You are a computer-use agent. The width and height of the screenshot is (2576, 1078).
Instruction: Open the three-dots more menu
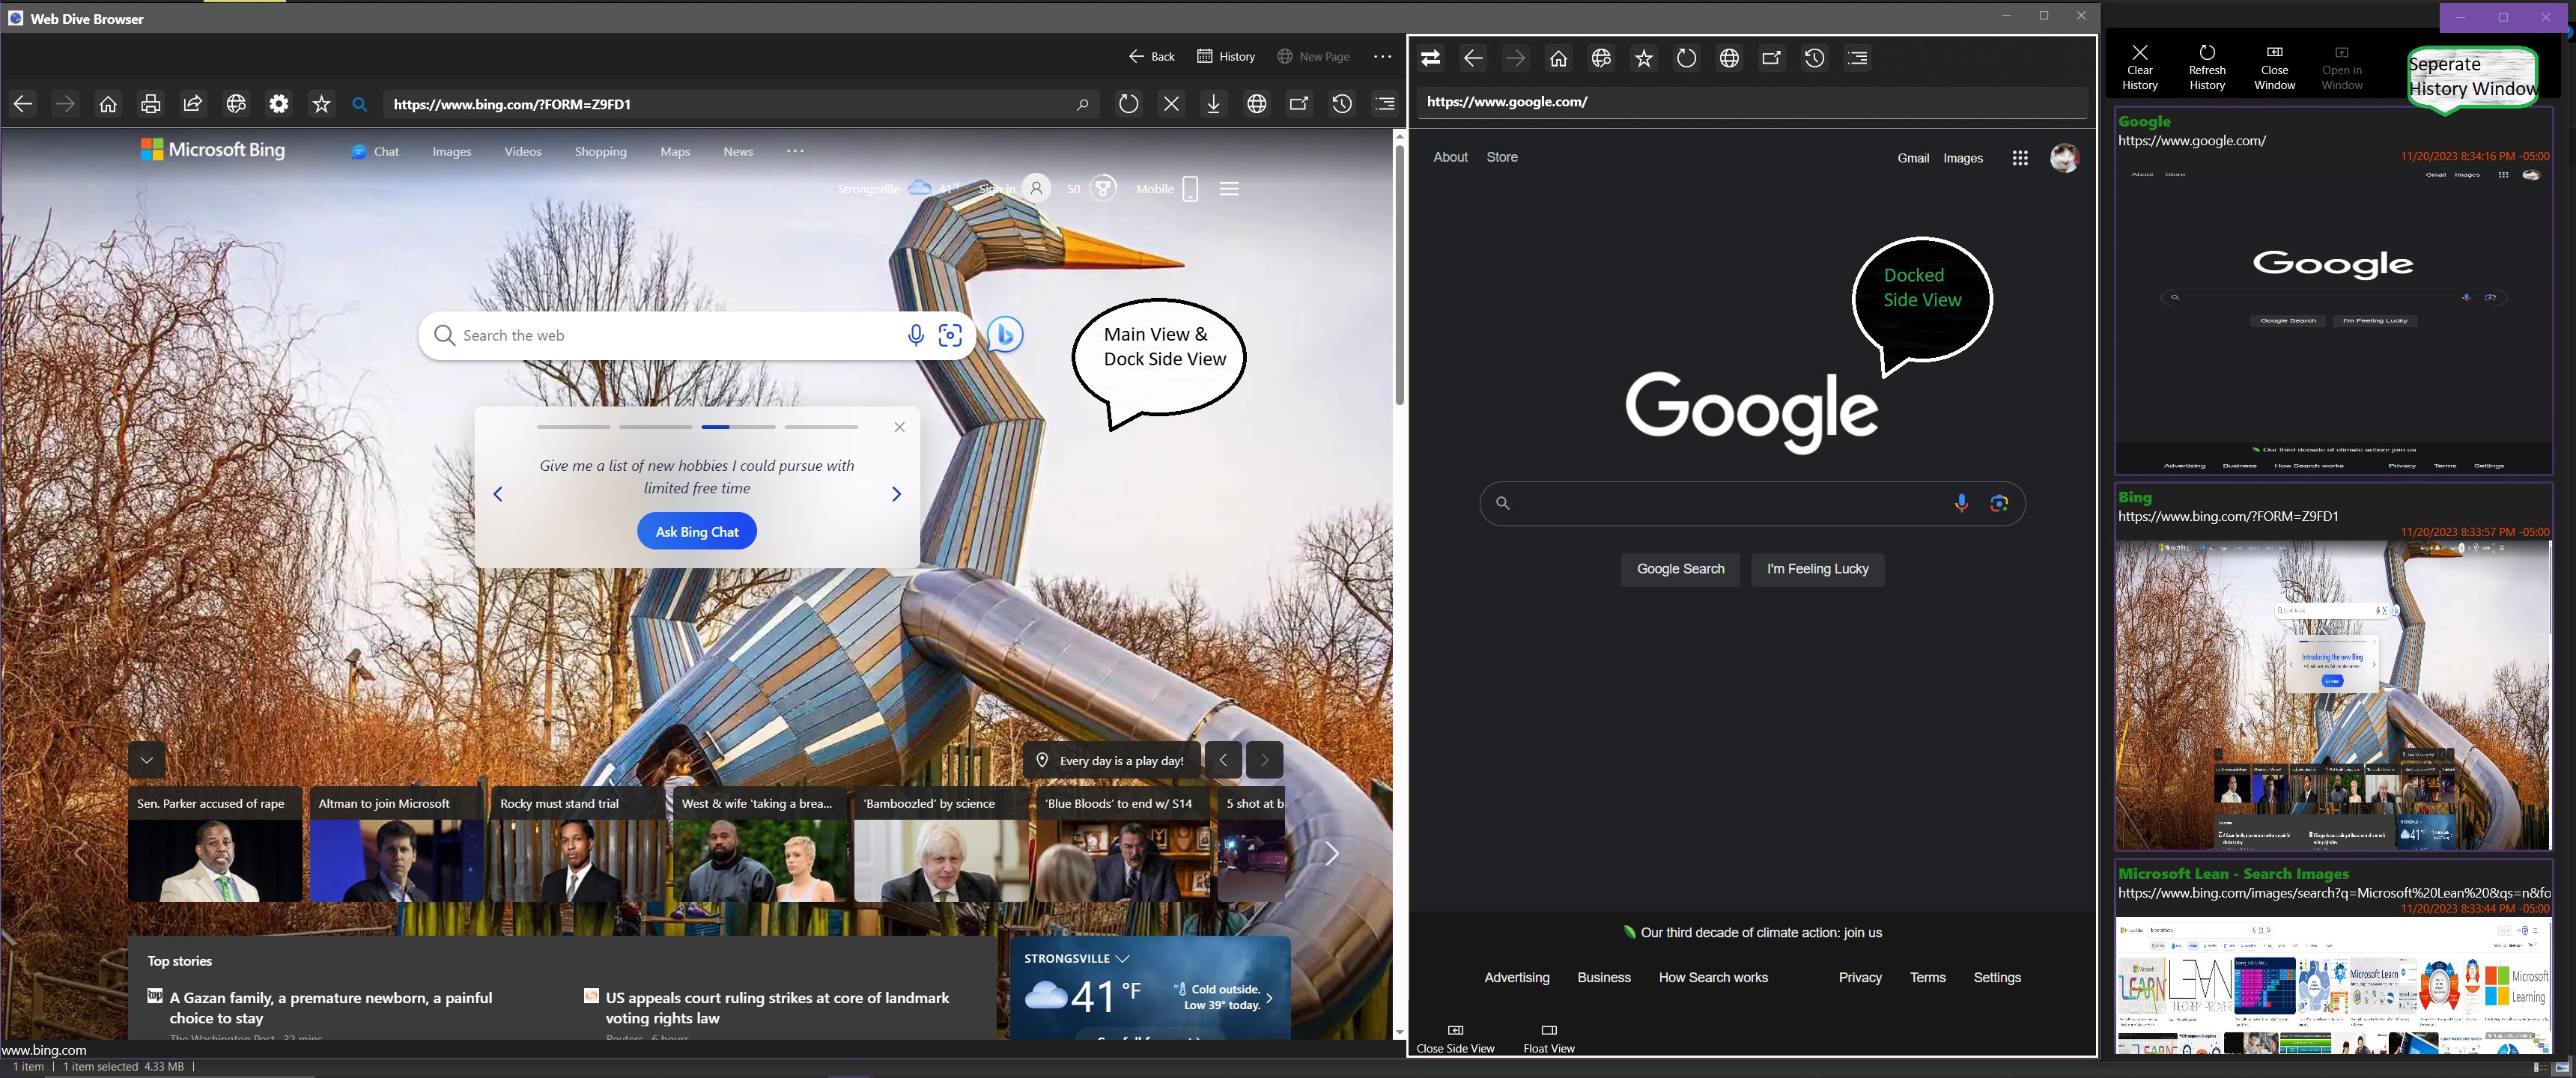click(x=1383, y=57)
